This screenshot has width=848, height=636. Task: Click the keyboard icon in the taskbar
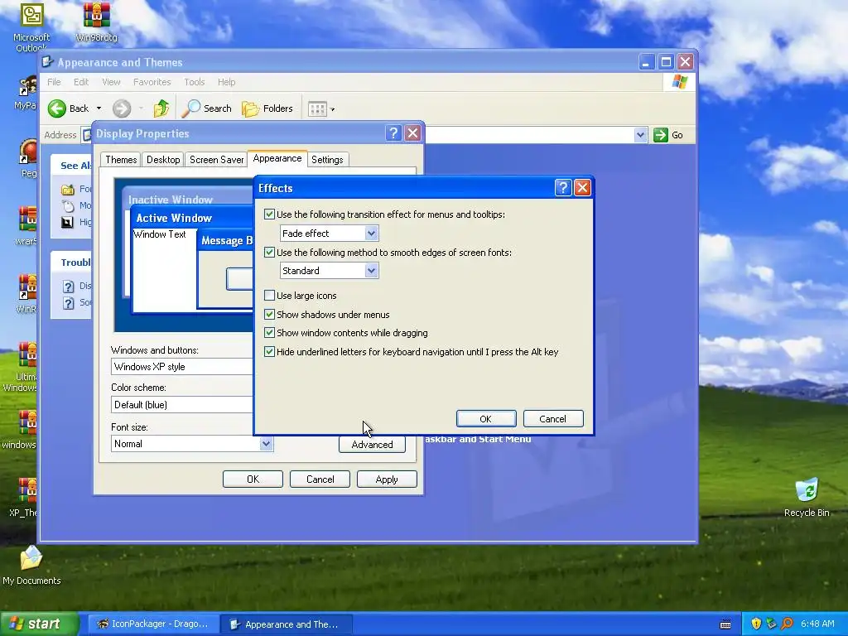[x=725, y=624]
